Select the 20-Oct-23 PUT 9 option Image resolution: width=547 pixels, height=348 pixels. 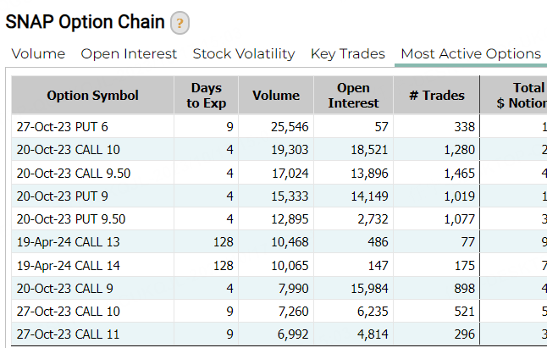click(x=63, y=196)
